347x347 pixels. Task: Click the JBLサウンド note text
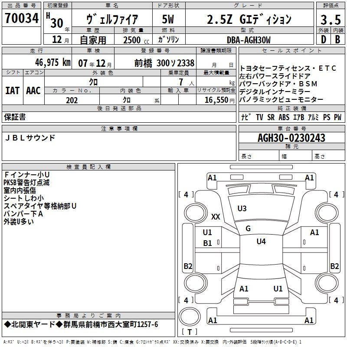click(30, 138)
